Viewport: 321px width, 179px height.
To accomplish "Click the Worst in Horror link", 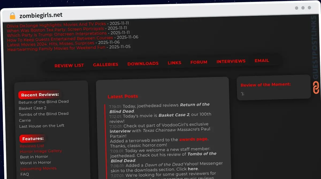I will click(x=35, y=162).
